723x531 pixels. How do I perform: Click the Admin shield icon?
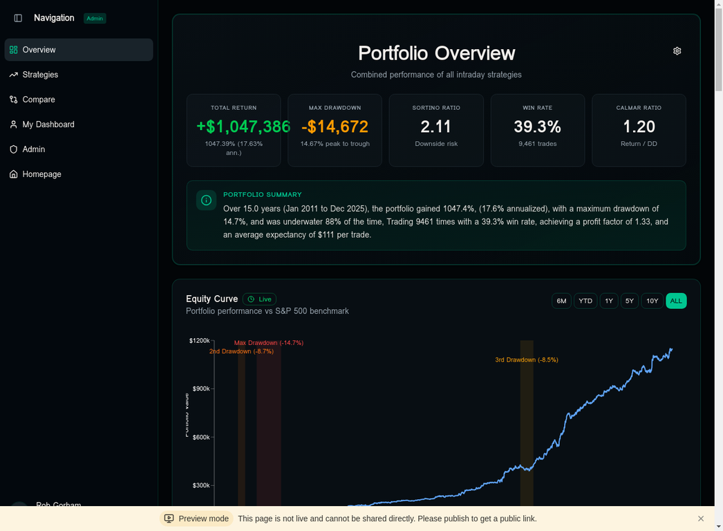click(14, 149)
